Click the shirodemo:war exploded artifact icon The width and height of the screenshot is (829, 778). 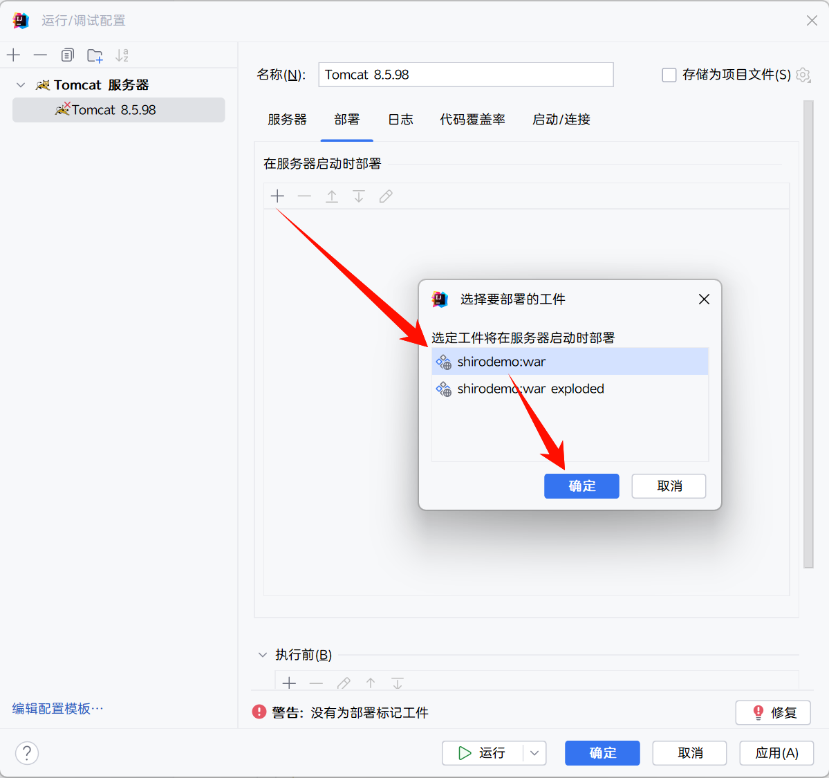[444, 389]
